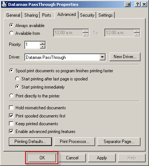Increase Priority with the up arrow
Image resolution: width=149 pixels, height=166 pixels.
click(42, 43)
